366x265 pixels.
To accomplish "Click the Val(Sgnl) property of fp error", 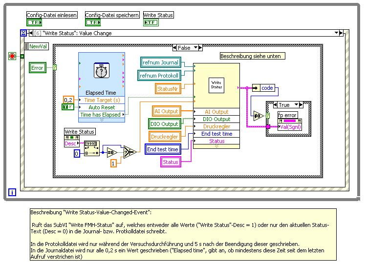I will tap(290, 127).
